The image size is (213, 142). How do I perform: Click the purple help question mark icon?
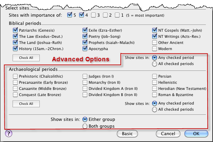point(9,133)
